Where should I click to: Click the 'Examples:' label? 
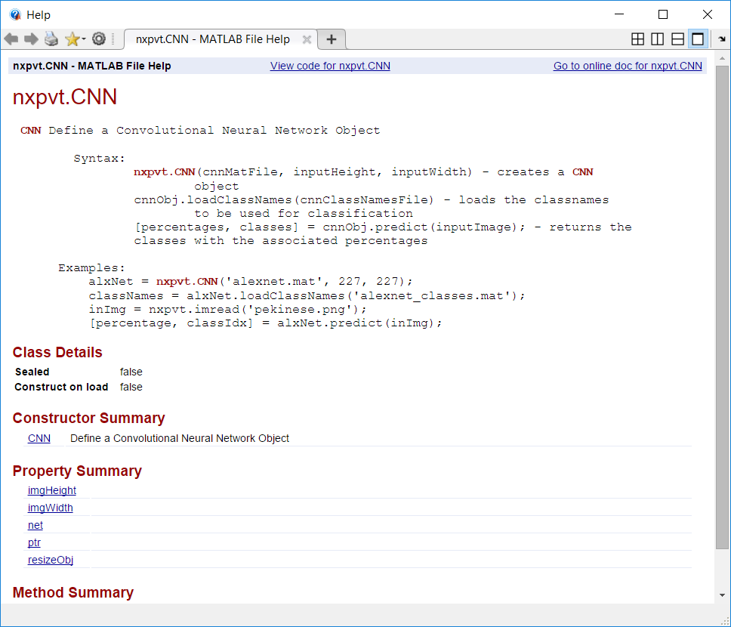pos(92,268)
